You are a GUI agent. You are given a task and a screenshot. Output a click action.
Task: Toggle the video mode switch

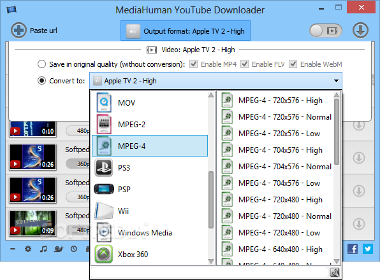pyautogui.click(x=326, y=31)
